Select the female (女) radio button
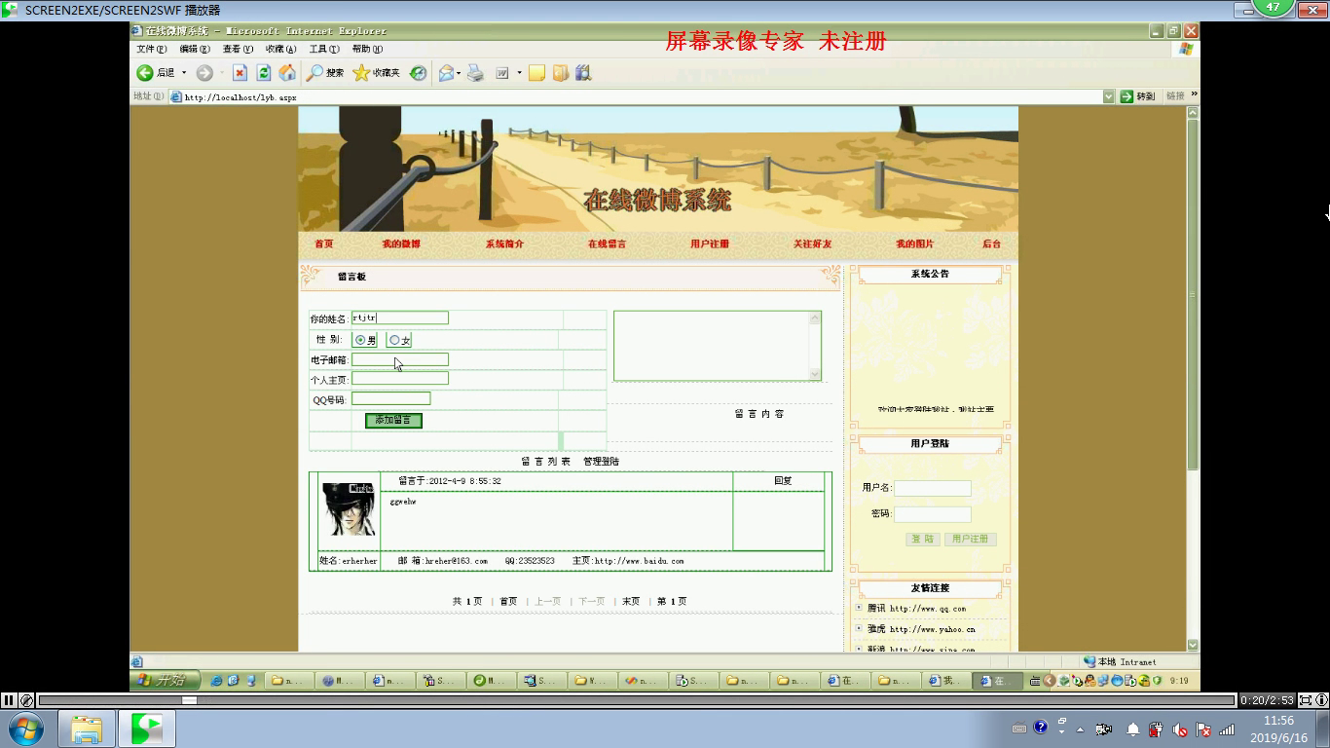The image size is (1330, 748). click(x=394, y=340)
